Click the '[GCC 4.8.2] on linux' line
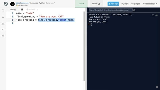This screenshot has height=90, width=160. (99, 17)
